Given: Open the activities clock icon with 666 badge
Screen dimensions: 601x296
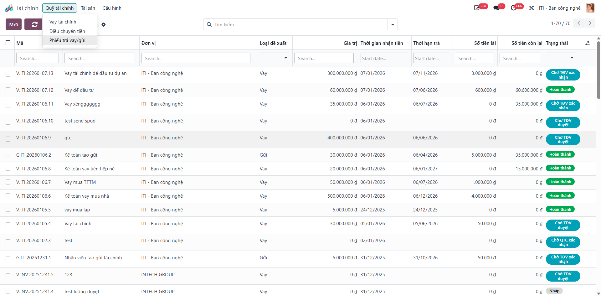Looking at the screenshot, I should click(x=513, y=8).
